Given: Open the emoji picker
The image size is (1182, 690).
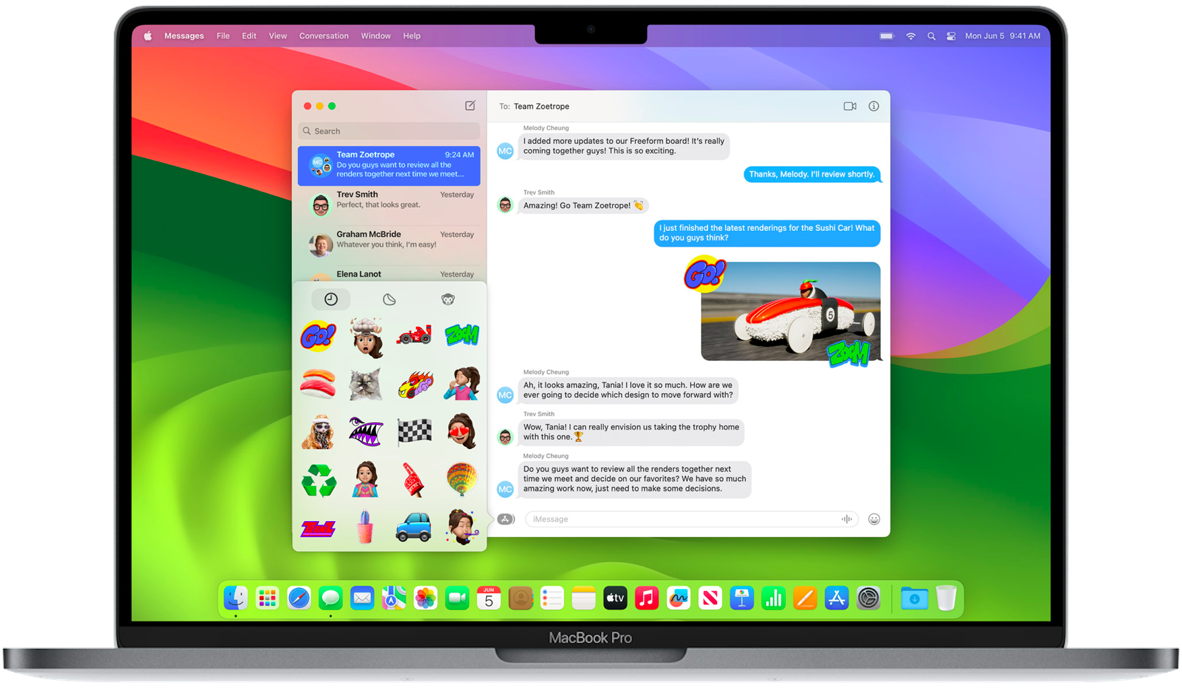Looking at the screenshot, I should (874, 519).
